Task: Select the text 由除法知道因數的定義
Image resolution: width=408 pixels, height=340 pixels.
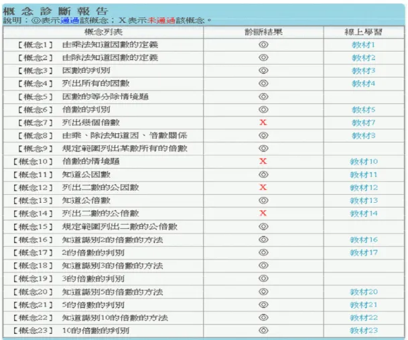Action: click(x=110, y=58)
